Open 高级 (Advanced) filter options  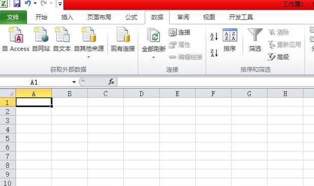(x=278, y=57)
